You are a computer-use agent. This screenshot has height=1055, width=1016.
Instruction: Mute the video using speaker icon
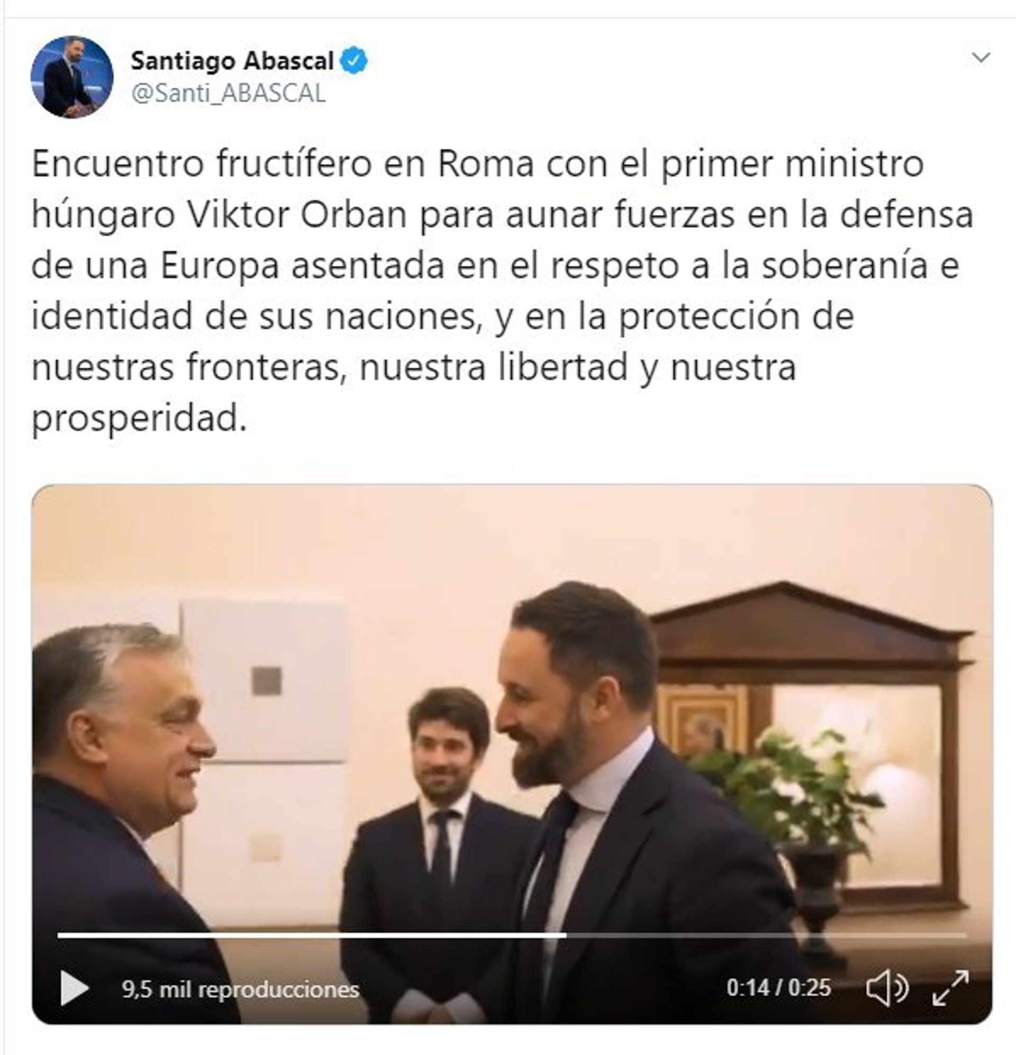coord(887,988)
